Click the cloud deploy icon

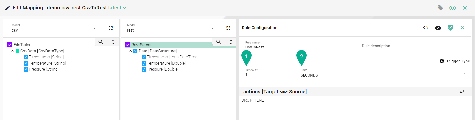point(438,28)
